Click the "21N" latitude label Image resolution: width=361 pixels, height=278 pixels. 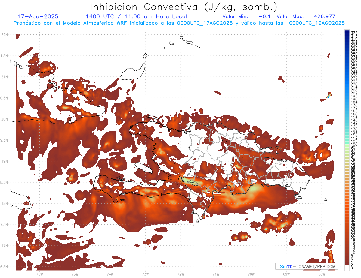coord(5,77)
